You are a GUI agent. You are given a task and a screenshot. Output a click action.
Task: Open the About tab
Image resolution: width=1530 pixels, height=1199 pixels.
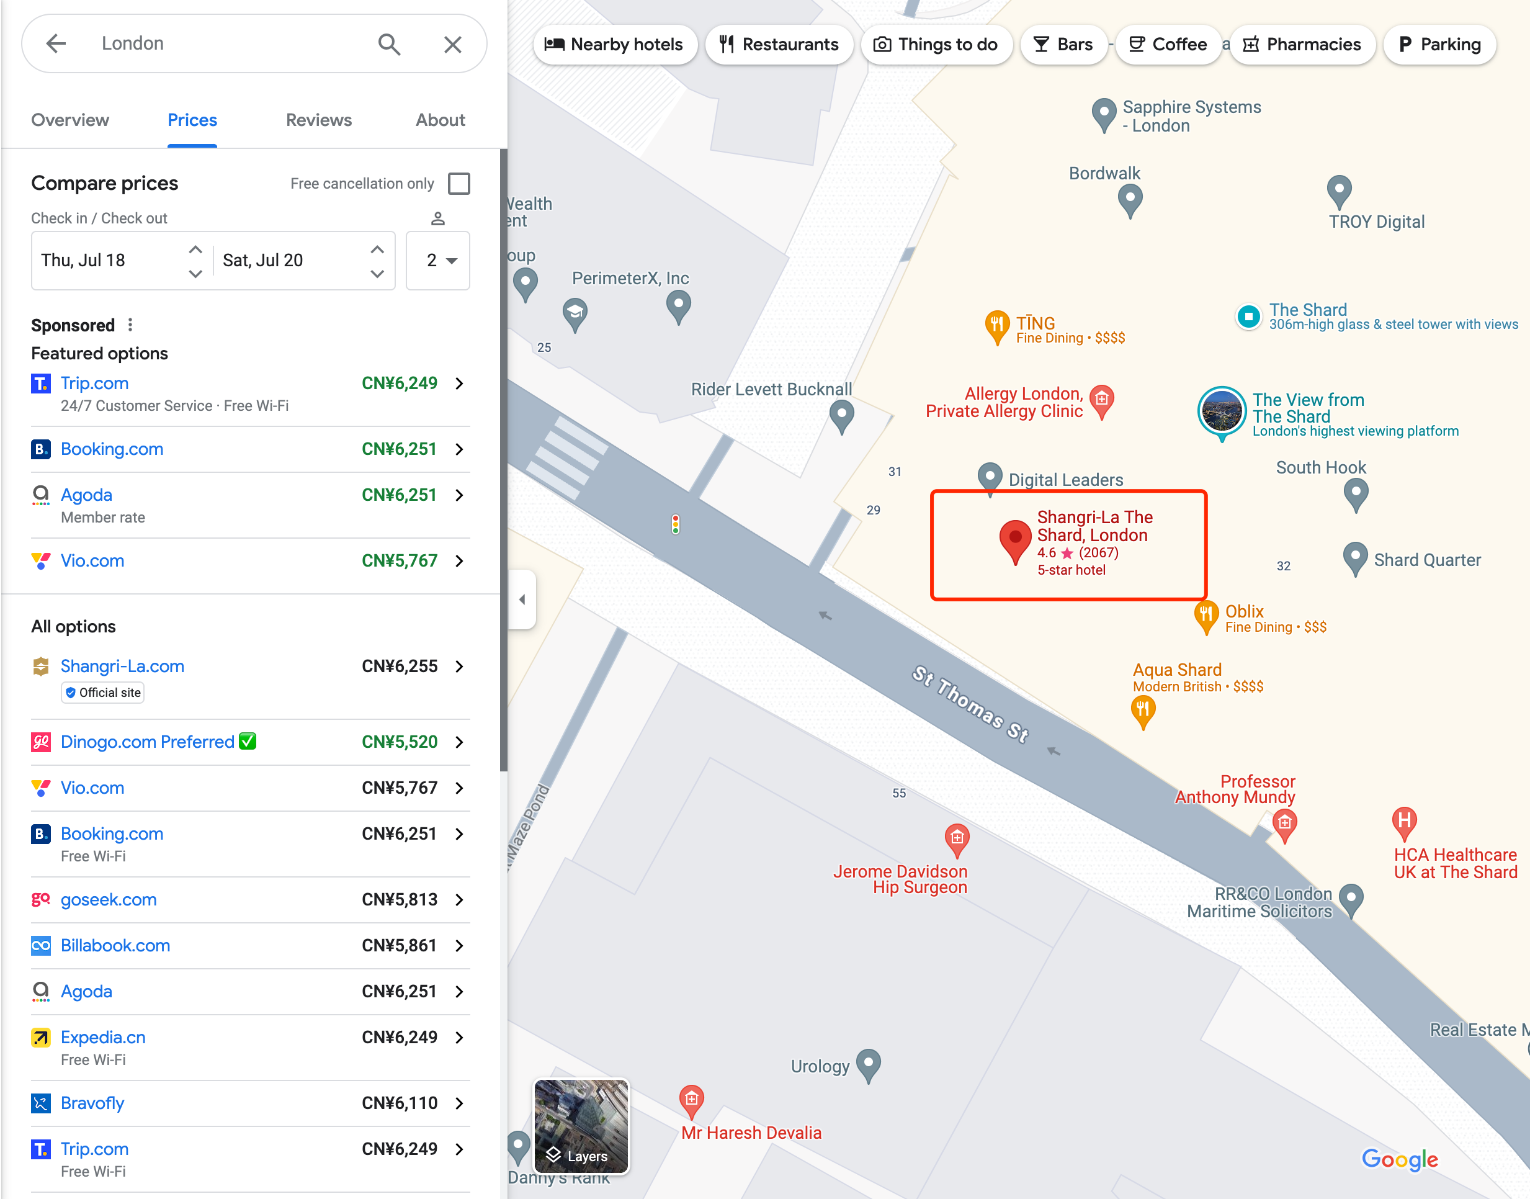point(440,120)
